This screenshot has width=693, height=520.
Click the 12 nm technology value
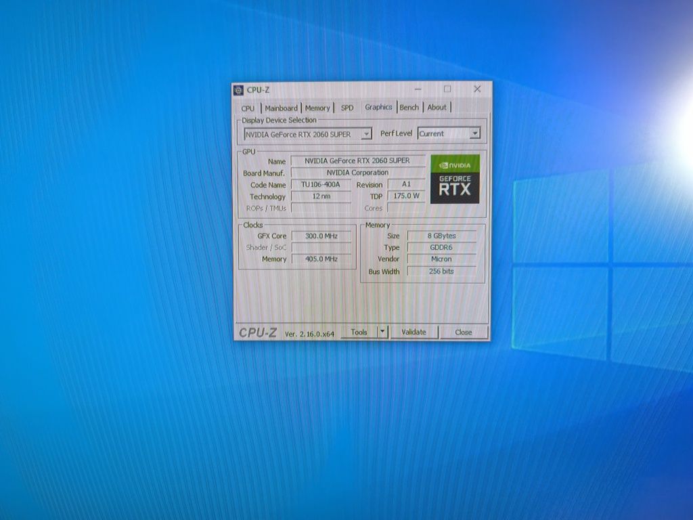tap(321, 196)
